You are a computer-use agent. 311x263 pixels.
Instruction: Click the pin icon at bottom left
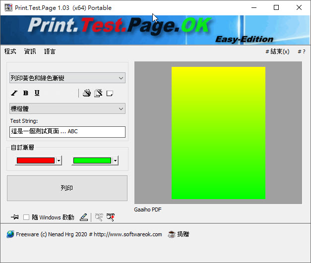pyautogui.click(x=15, y=217)
